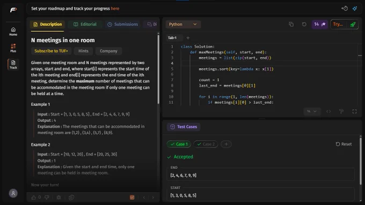Toggle the code brackets icon below editor
This screenshot has width=365, height=205.
pyautogui.click(x=328, y=112)
